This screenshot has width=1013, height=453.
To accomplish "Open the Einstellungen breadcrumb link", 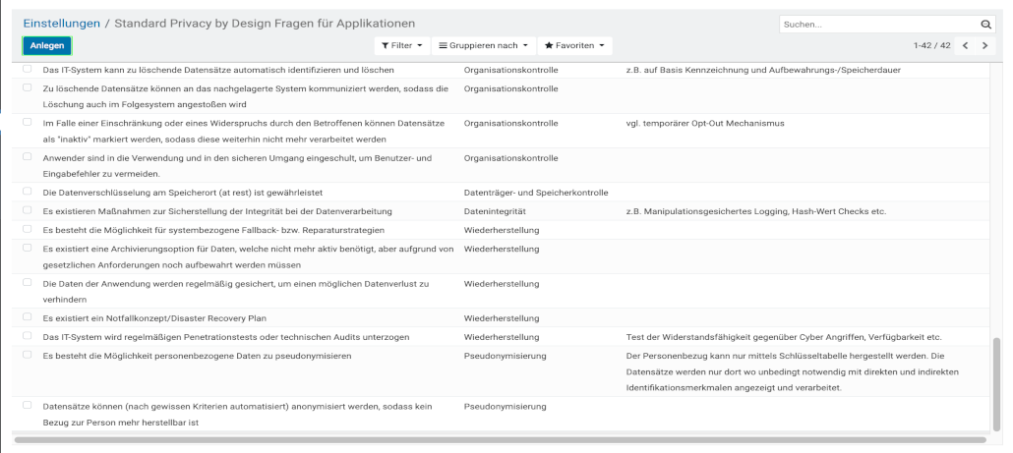I will coord(62,23).
